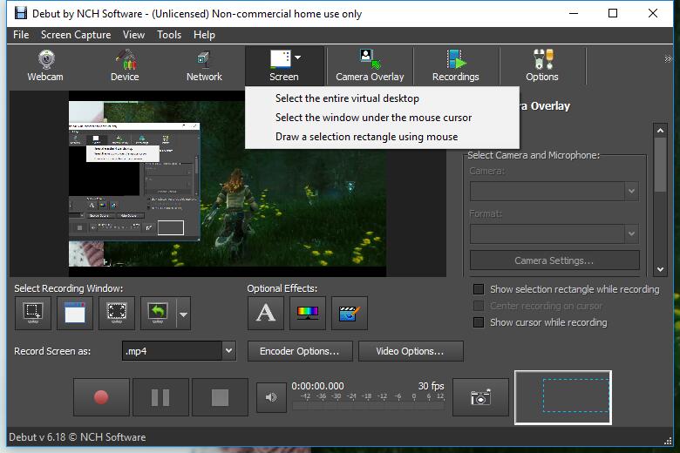Expand the Record Screen as format dropdown
The width and height of the screenshot is (680, 453).
tap(228, 351)
